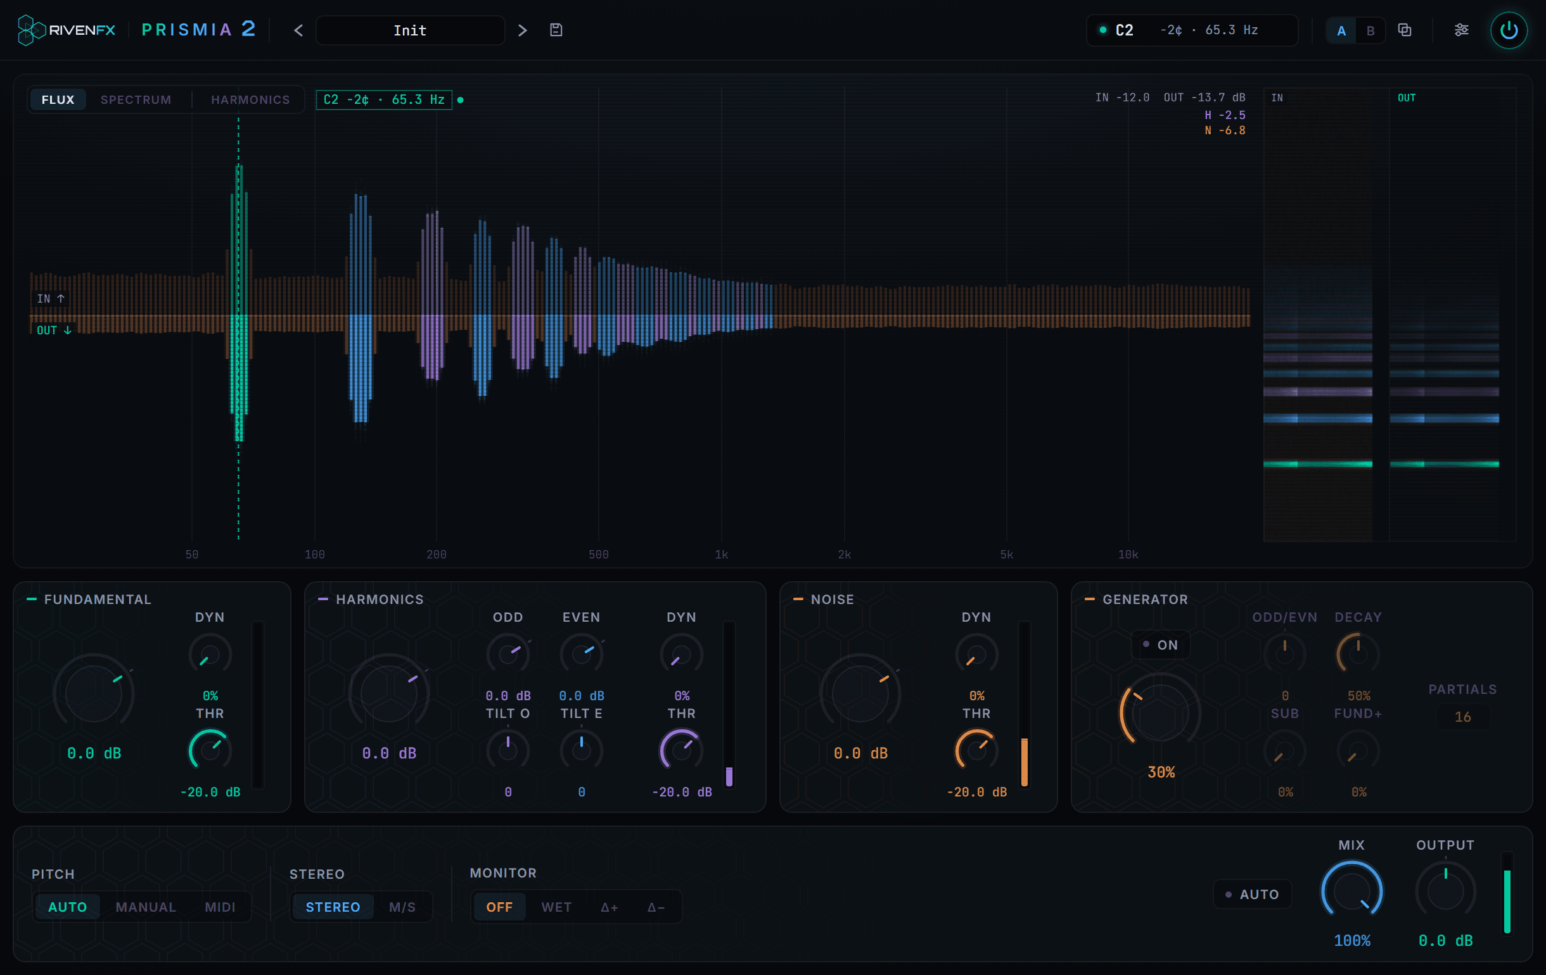Click the IN up-arrow label in display

[x=51, y=299]
